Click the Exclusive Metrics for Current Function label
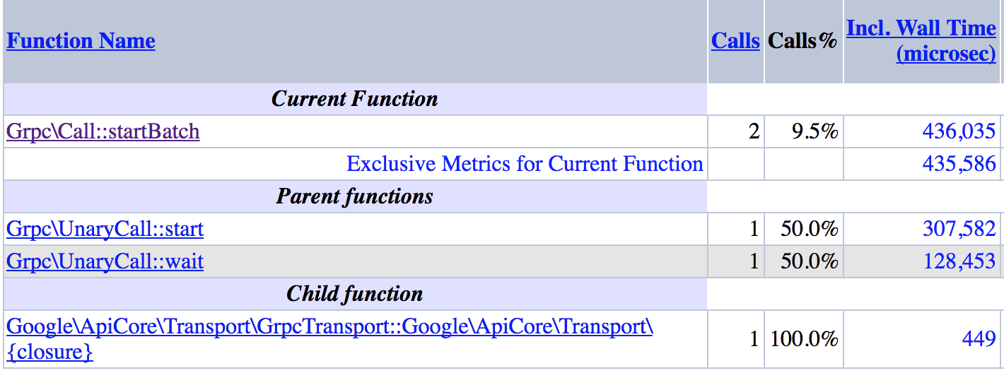This screenshot has width=1004, height=373. tap(525, 164)
